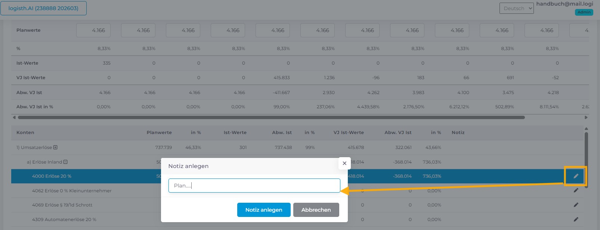Click pencil icon for 4062 Erlöse Kleinunternehmer
Image resolution: width=600 pixels, height=230 pixels.
(576, 190)
